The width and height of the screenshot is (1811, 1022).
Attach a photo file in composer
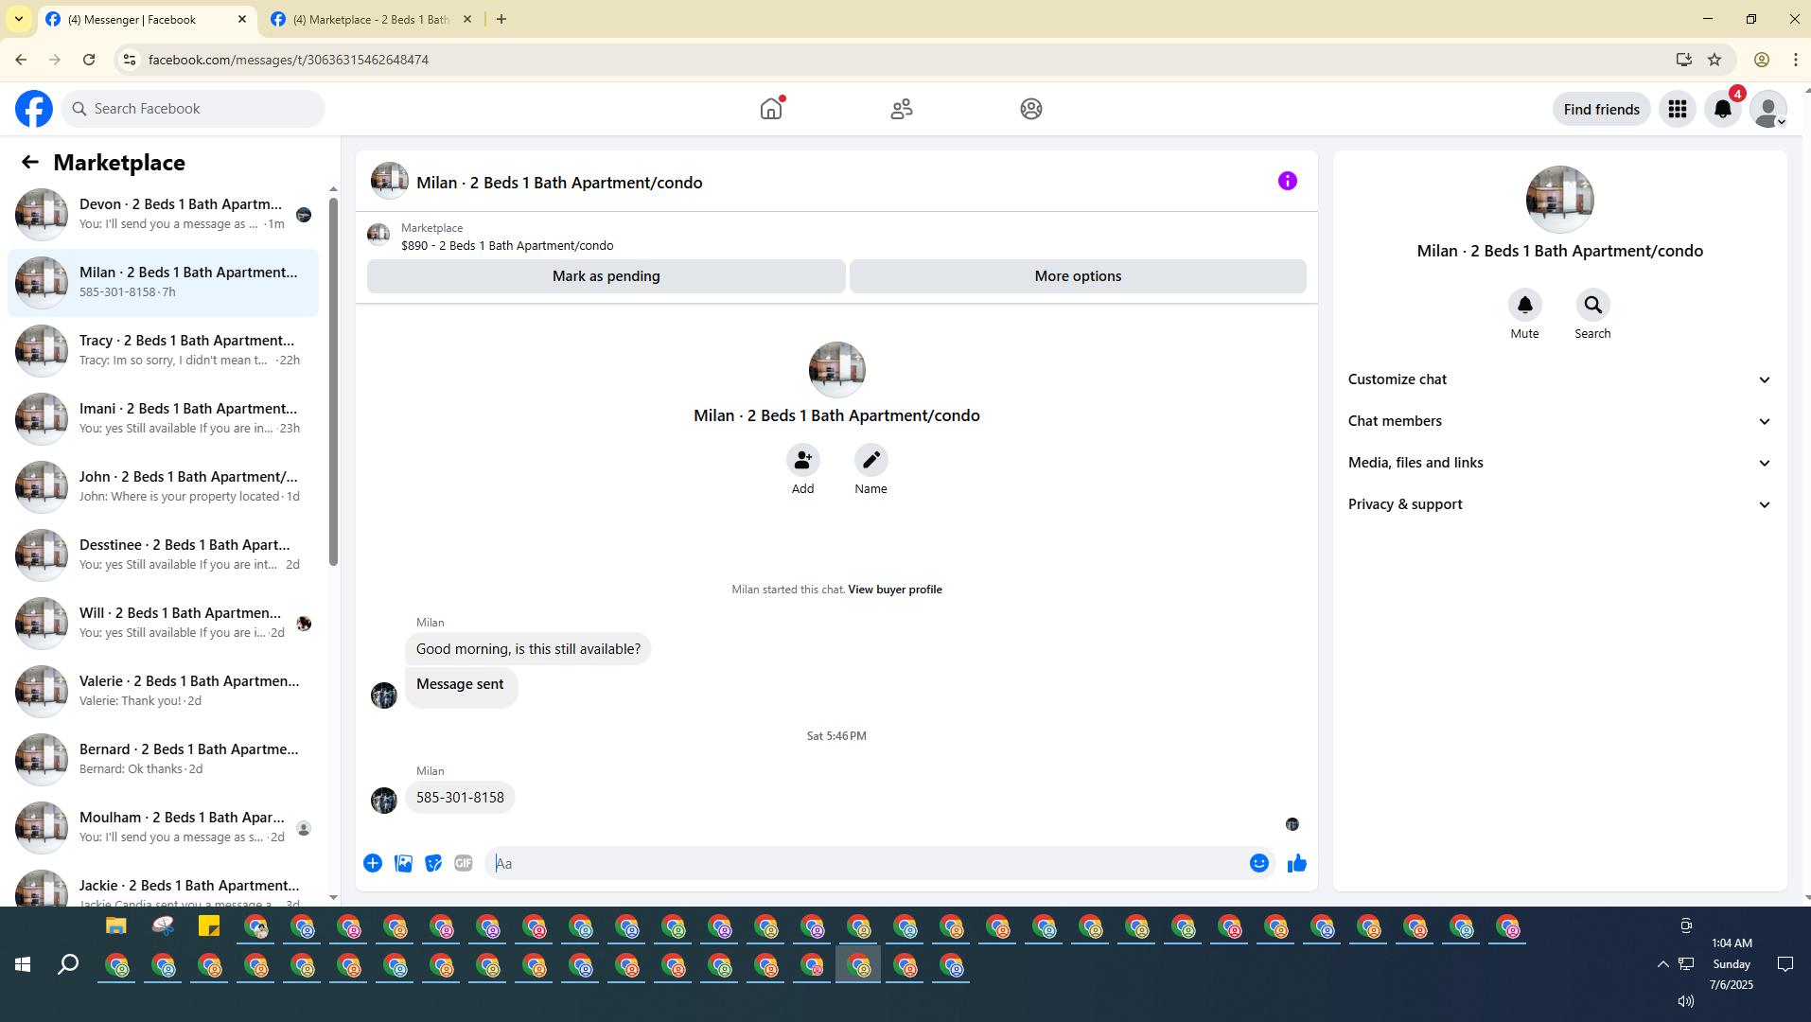coord(403,863)
